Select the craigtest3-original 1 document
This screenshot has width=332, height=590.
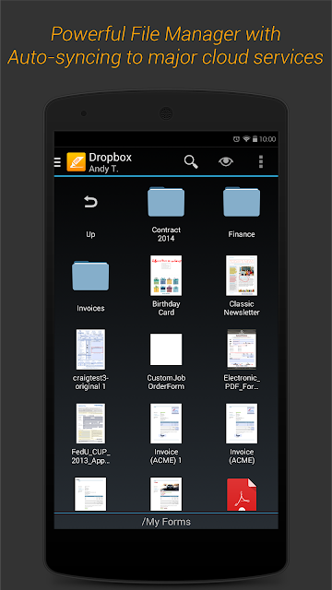(90, 360)
